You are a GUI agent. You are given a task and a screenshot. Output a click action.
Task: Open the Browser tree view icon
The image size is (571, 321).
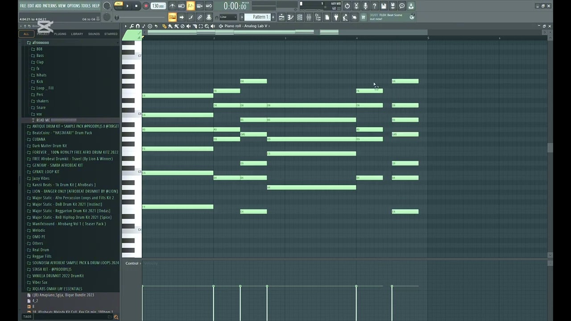tap(318, 17)
